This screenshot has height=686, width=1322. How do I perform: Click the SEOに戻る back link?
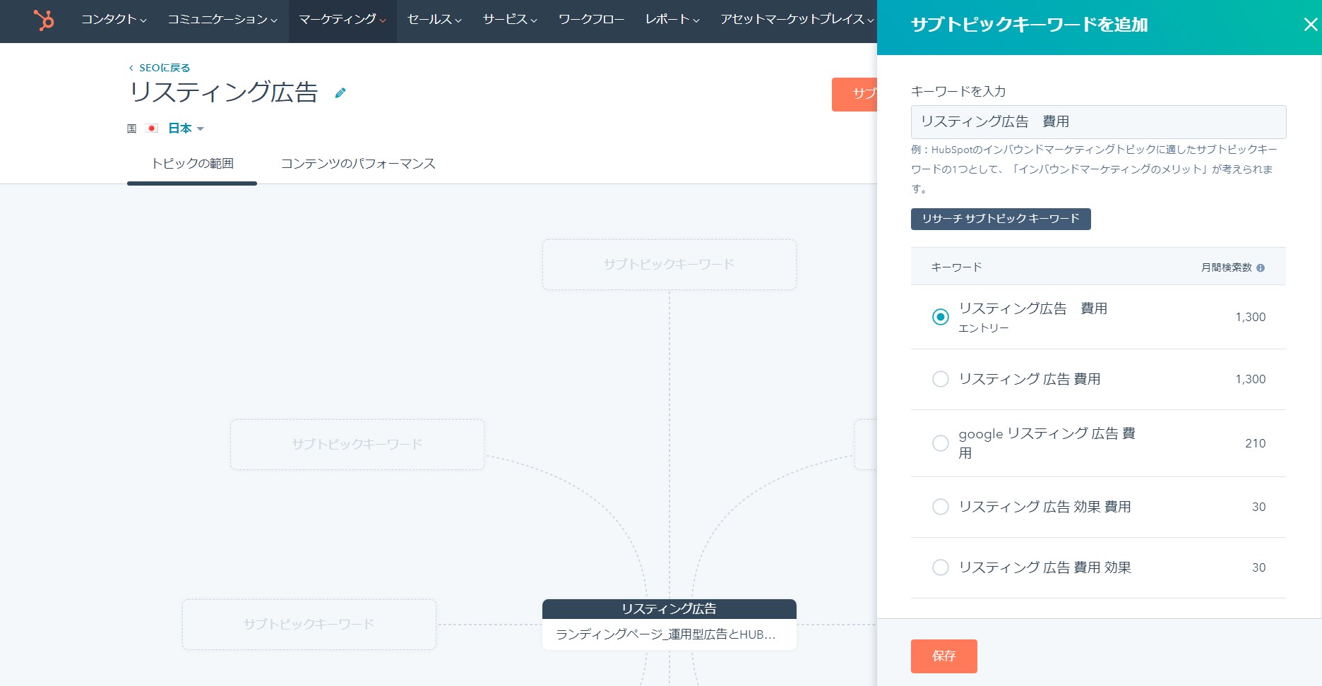click(x=160, y=68)
